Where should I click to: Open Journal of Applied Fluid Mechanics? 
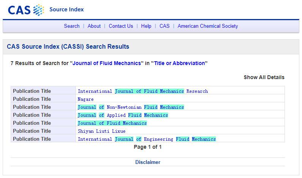tap(123, 115)
